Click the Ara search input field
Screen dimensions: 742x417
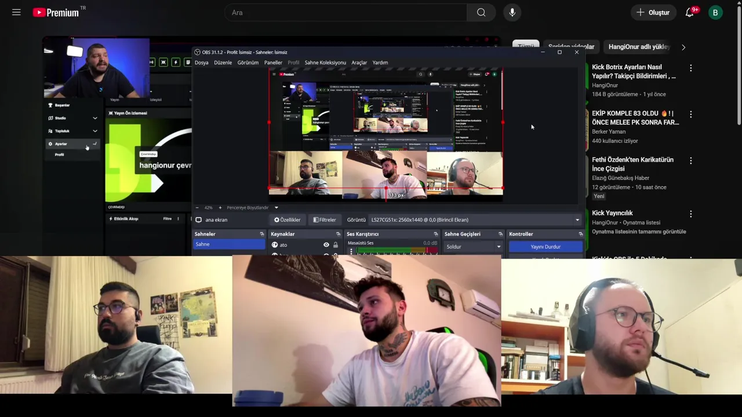tap(345, 12)
